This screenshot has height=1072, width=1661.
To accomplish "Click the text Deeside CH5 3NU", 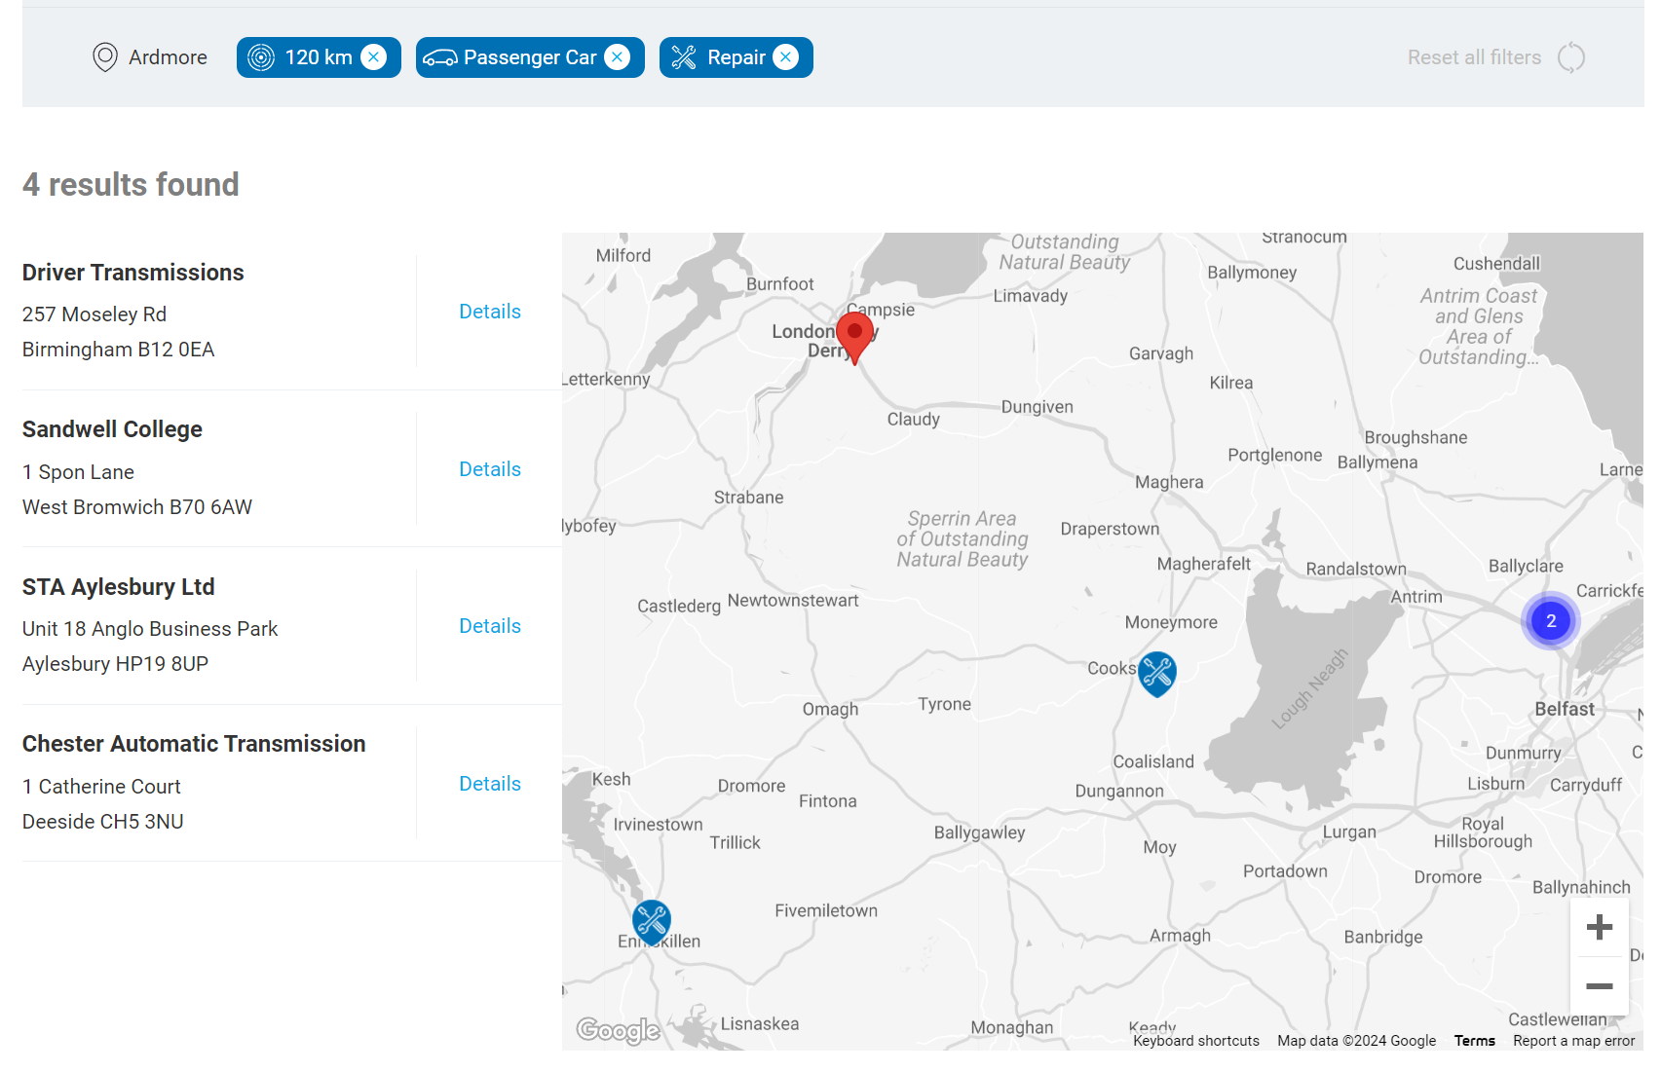I will tap(103, 822).
